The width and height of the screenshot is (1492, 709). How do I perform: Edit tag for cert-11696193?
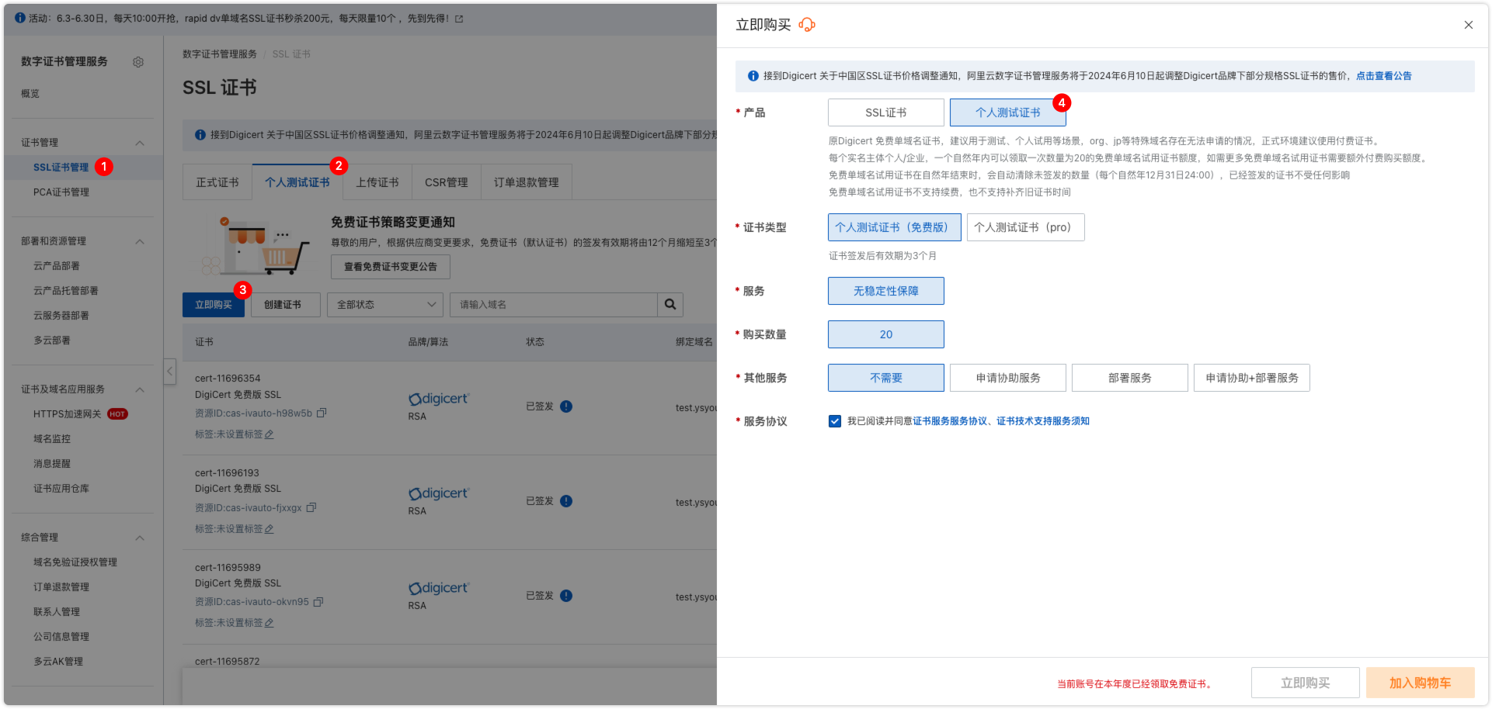pos(270,529)
